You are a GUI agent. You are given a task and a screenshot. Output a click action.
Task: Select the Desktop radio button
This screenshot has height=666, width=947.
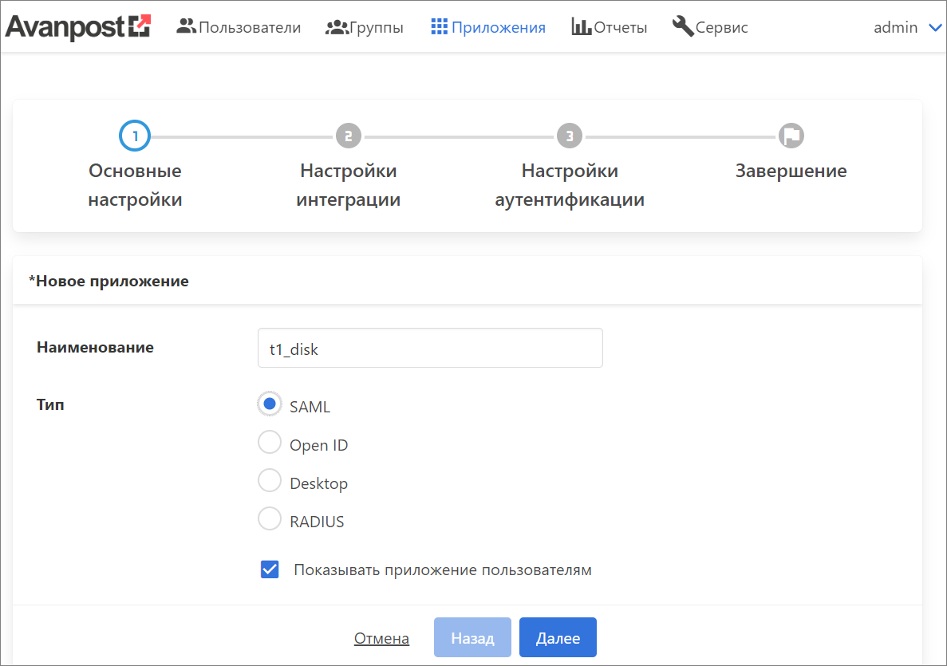pos(270,481)
